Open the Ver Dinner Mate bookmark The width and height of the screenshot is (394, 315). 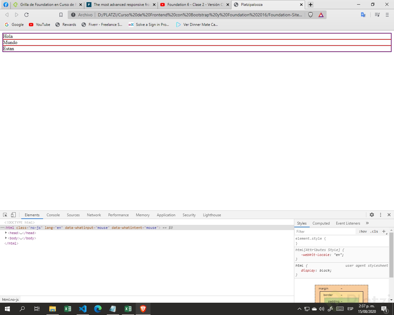pyautogui.click(x=197, y=25)
